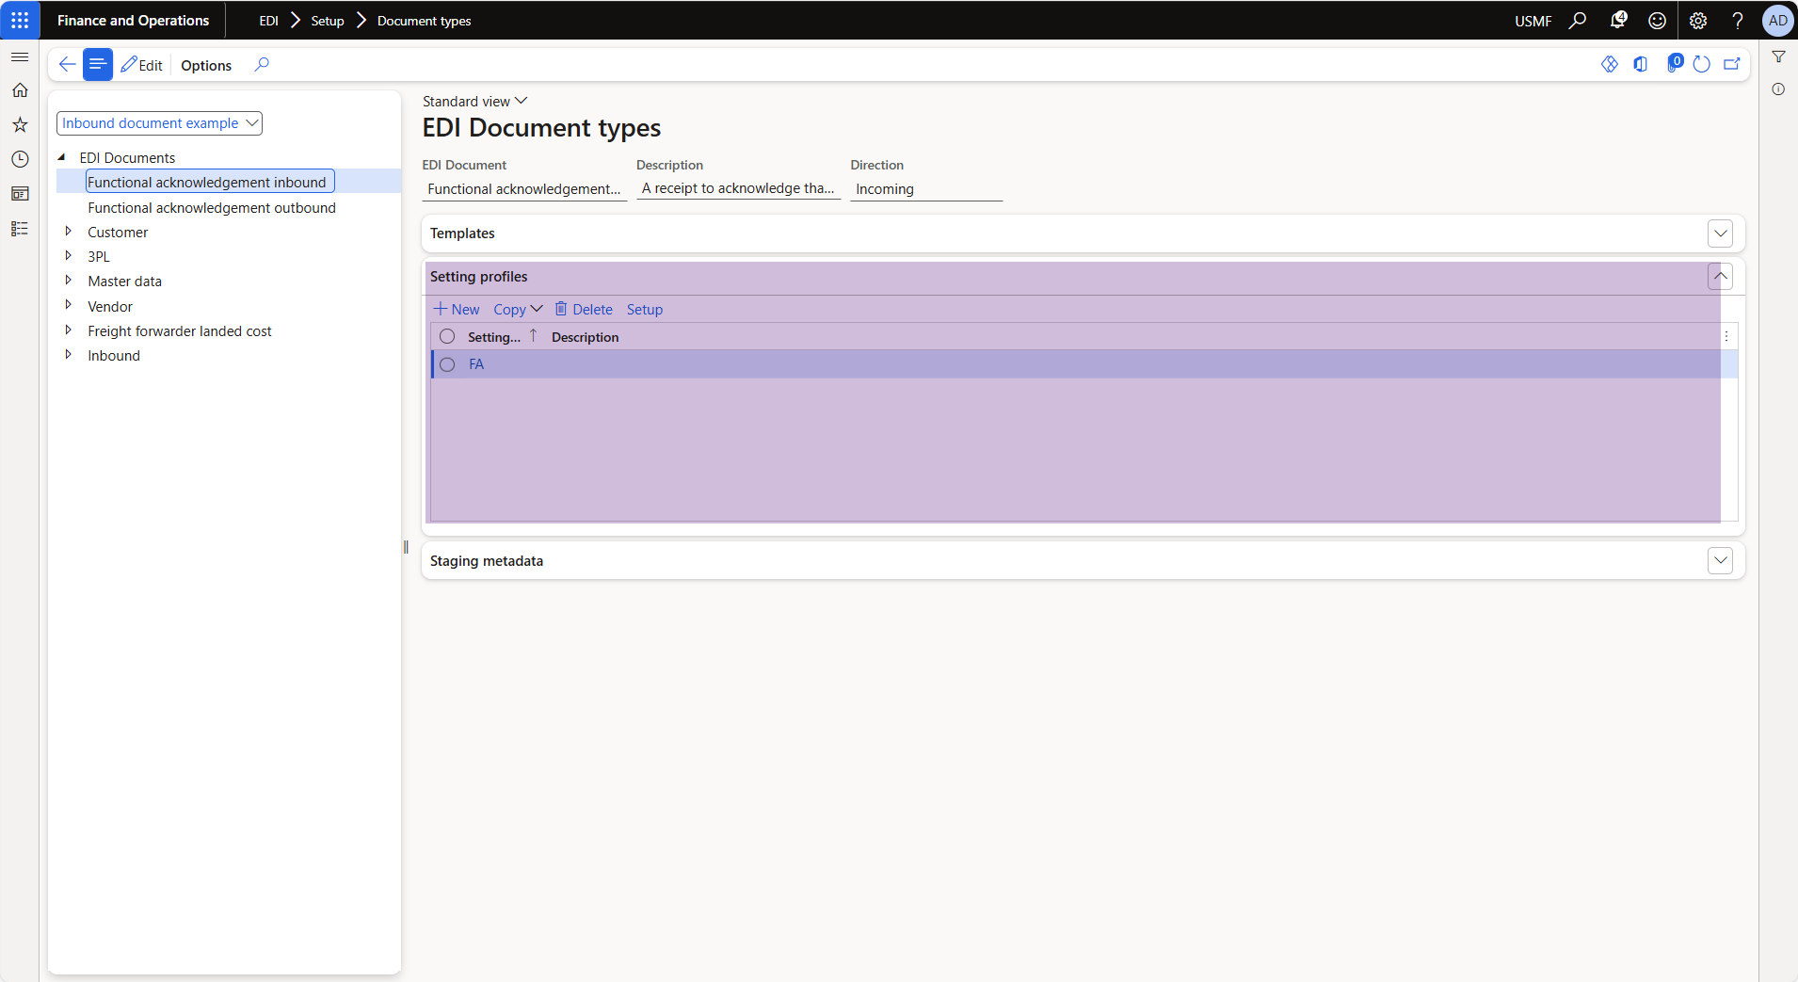The height and width of the screenshot is (982, 1798).
Task: Expand the Customer tree node
Action: [x=68, y=232]
